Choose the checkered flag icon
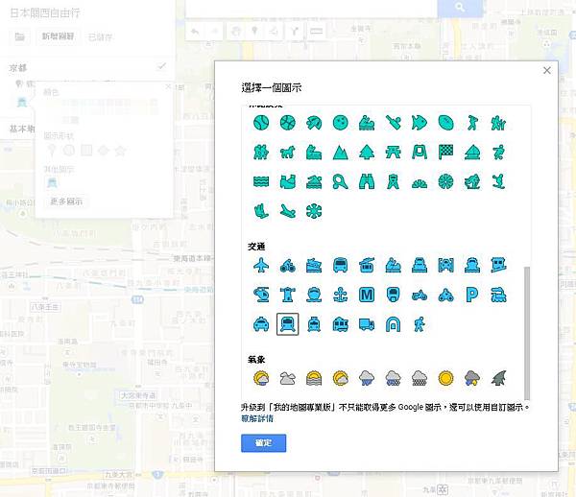Viewport: 576px width, 497px height. [446, 152]
